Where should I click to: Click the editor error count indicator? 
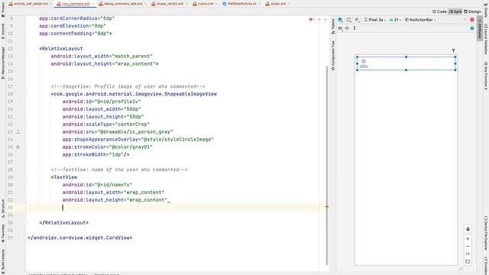[312, 19]
